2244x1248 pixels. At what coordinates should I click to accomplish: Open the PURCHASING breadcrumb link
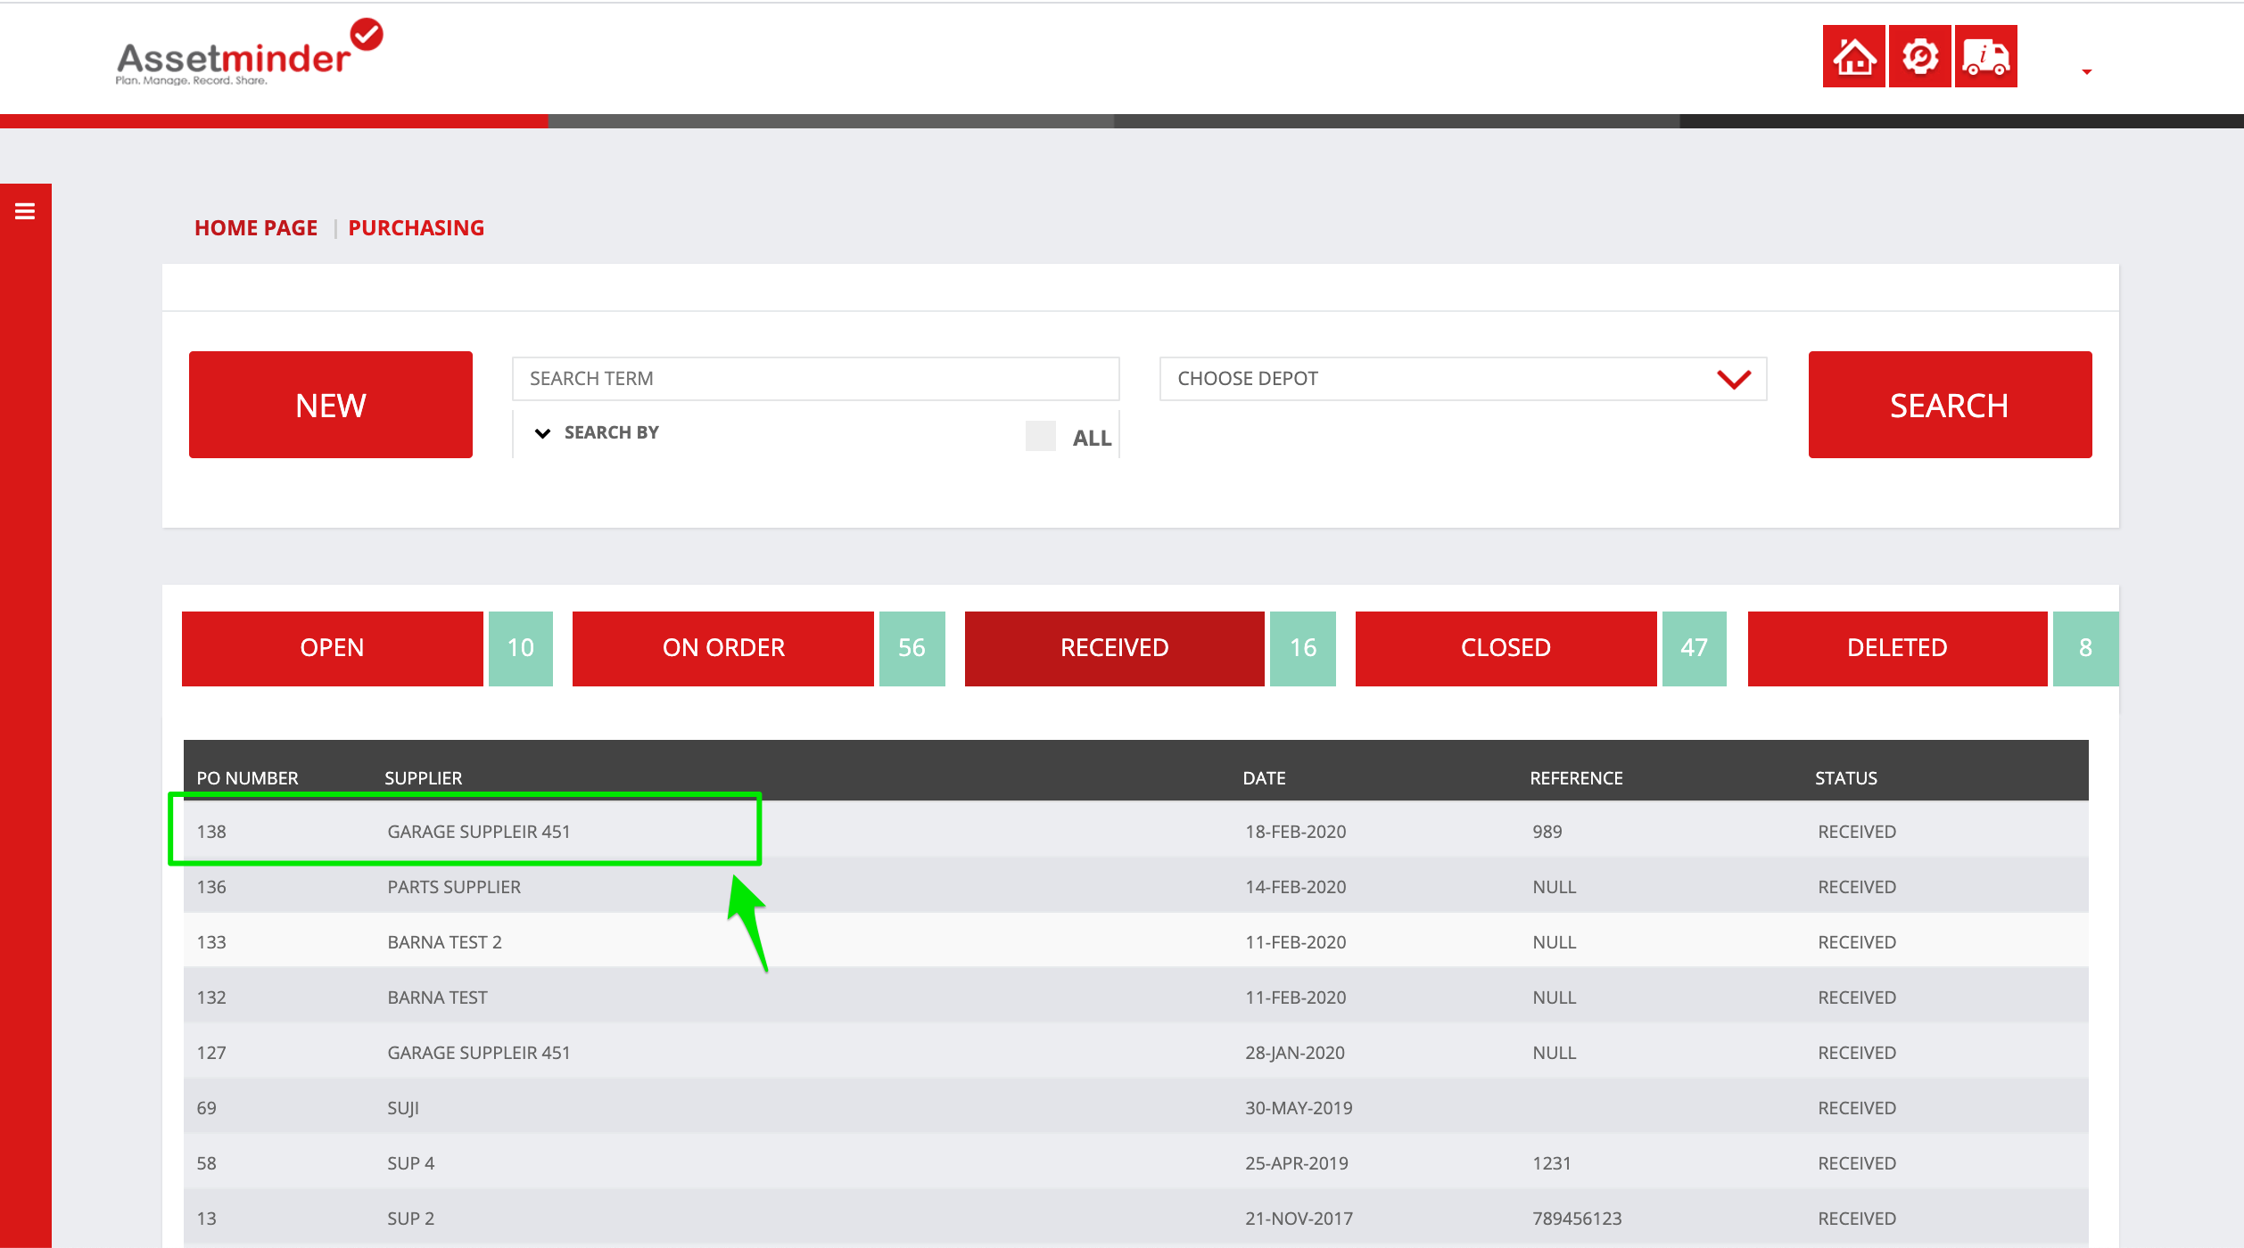click(x=417, y=228)
